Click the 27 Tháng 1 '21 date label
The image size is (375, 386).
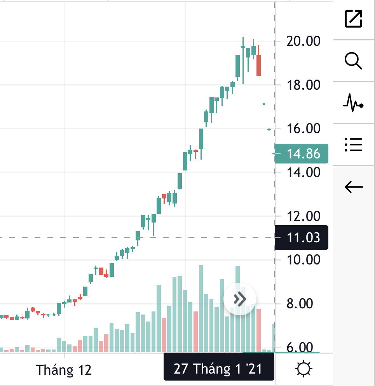[x=218, y=369]
